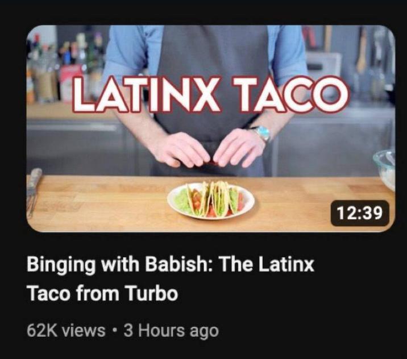Screen dimensions: 407x359
Task: Click the 12:39 duration badge
Action: [360, 213]
